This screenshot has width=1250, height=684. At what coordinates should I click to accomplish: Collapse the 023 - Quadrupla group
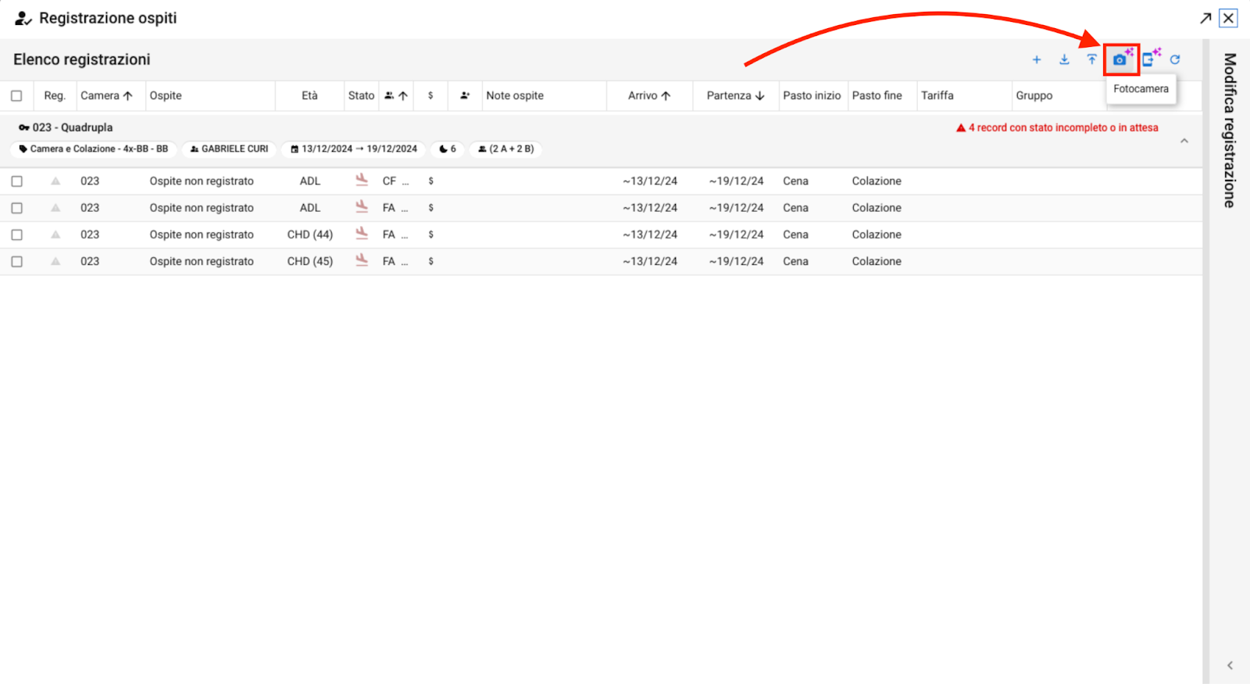(1184, 141)
